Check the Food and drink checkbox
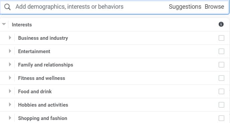 [x=221, y=91]
